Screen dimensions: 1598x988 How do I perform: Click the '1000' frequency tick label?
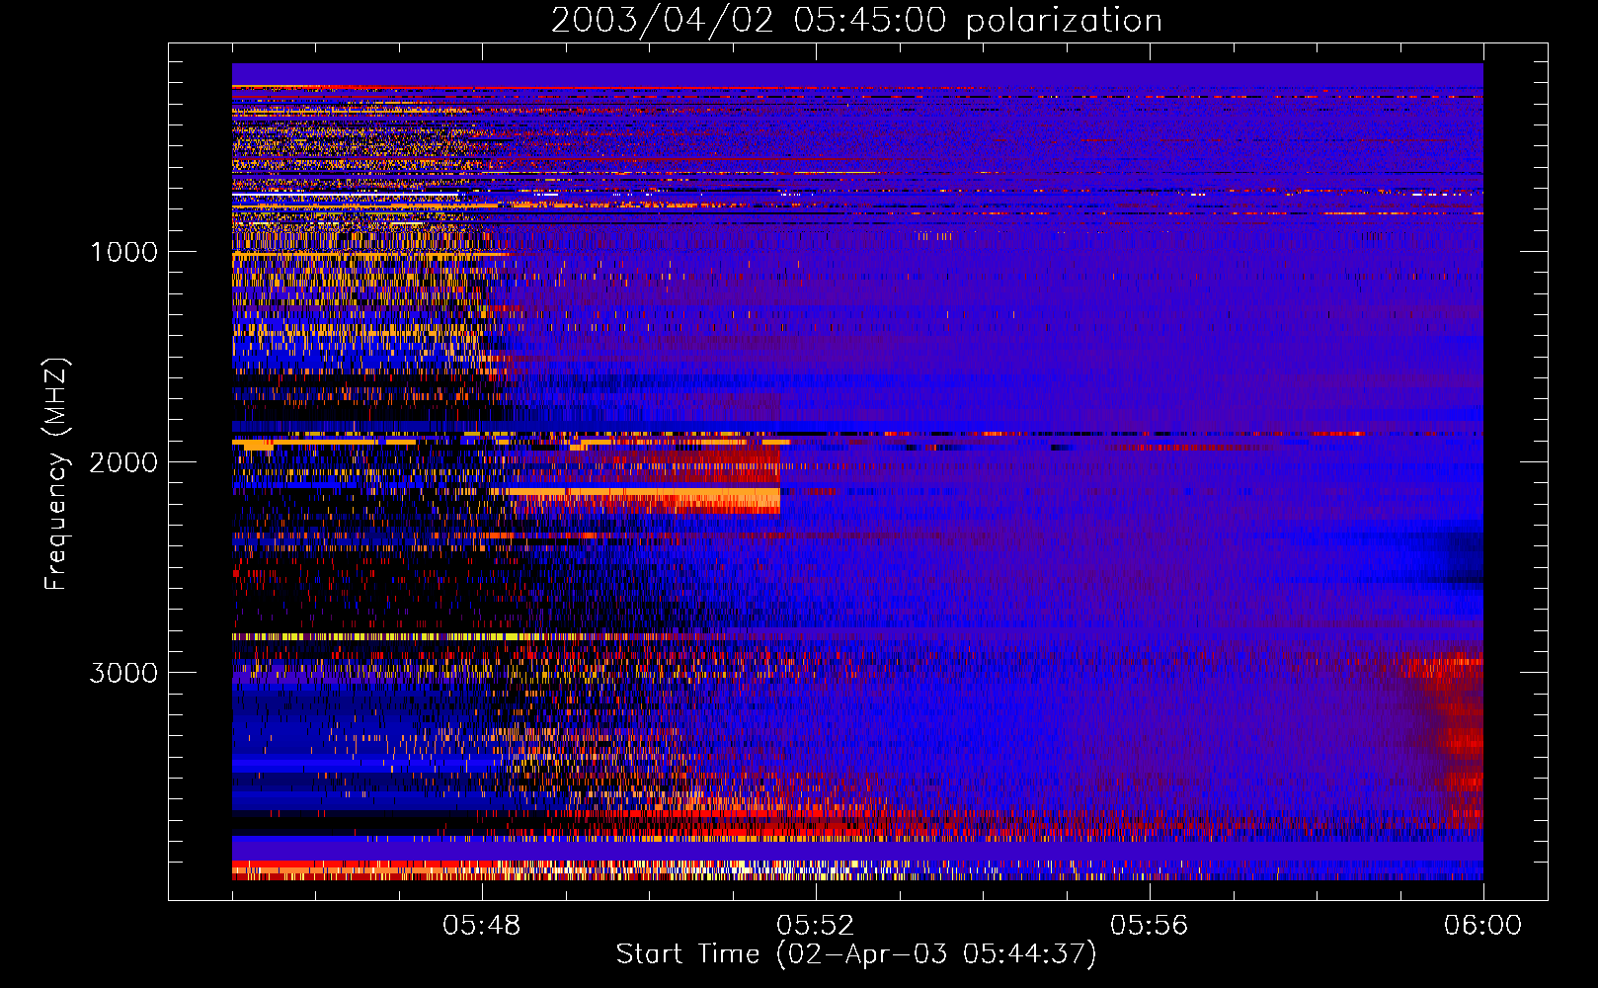pos(123,252)
